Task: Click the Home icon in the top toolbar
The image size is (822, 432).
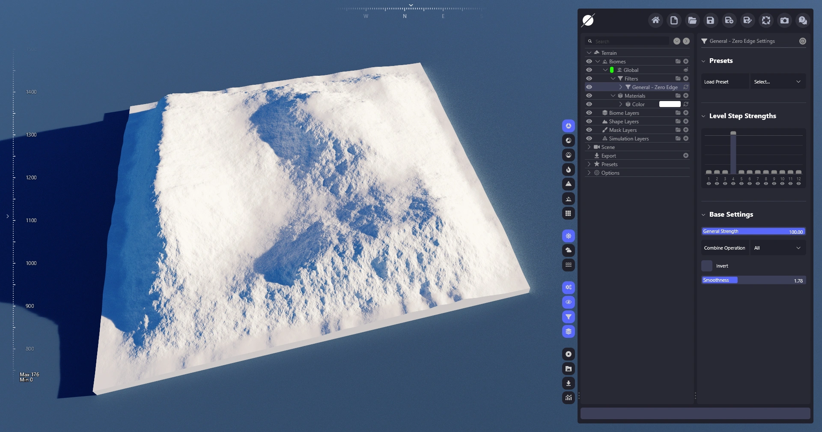Action: click(655, 20)
